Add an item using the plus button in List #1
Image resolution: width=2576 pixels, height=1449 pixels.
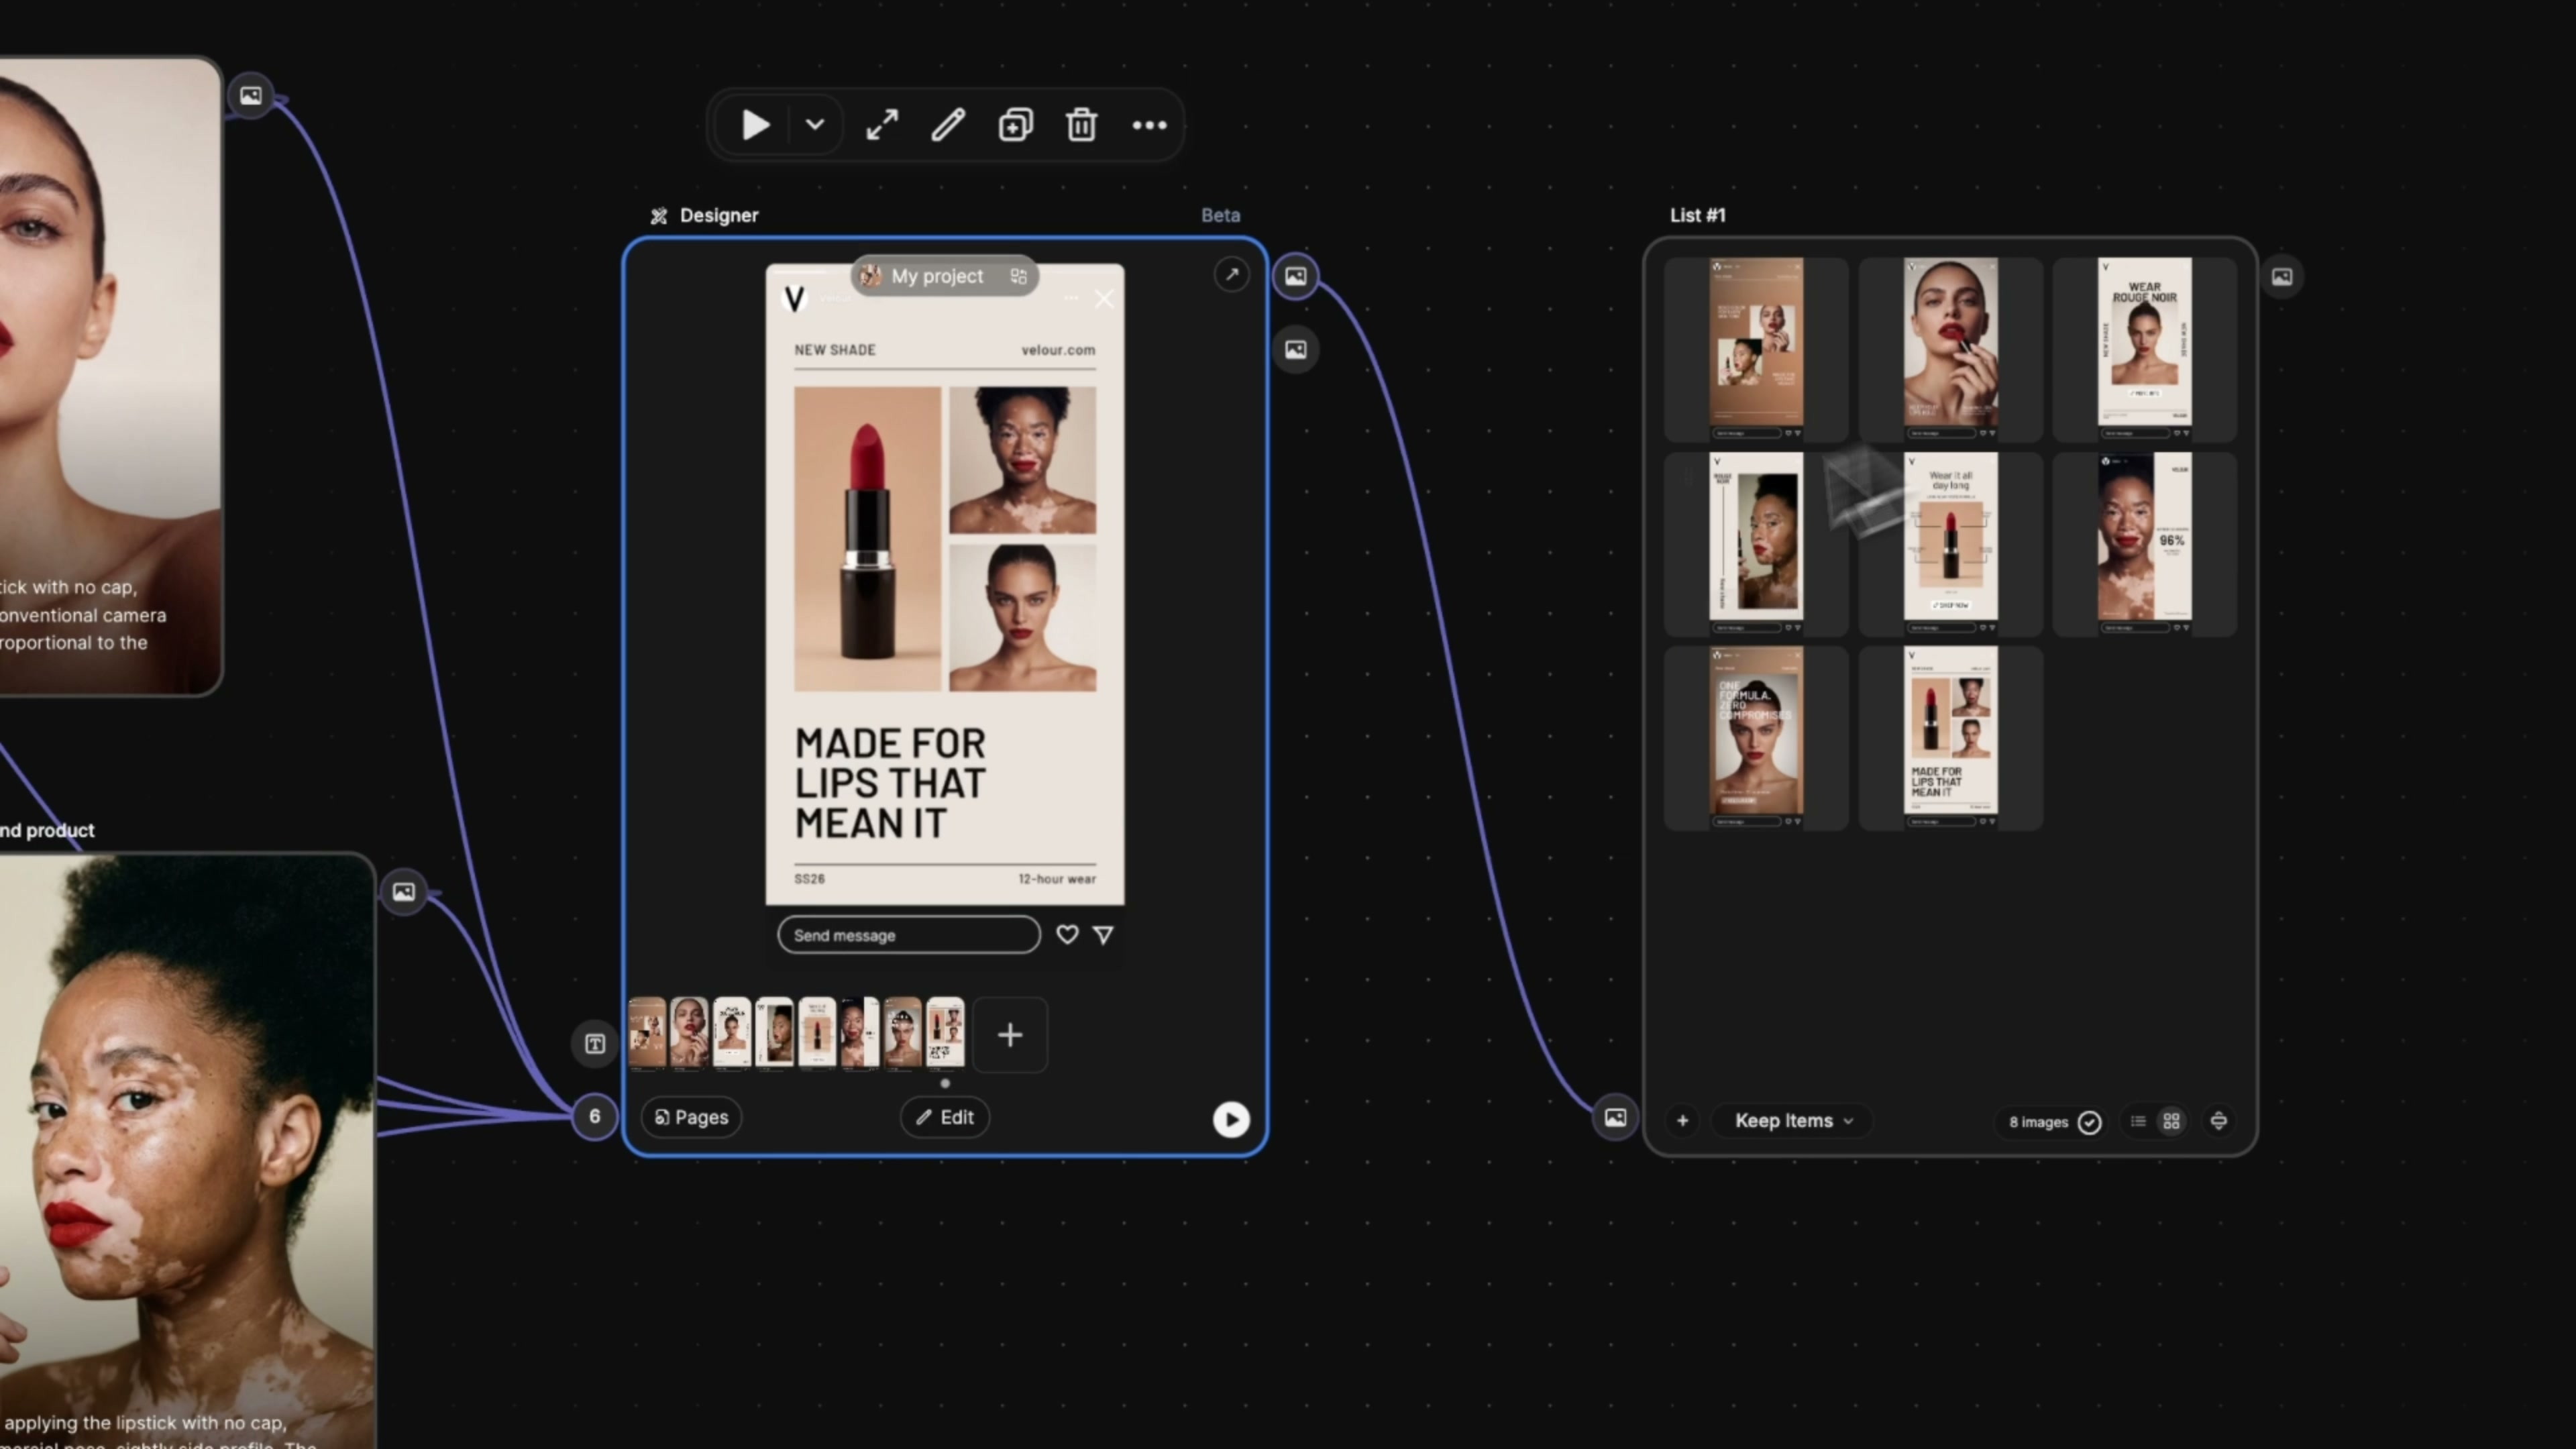click(1683, 1121)
